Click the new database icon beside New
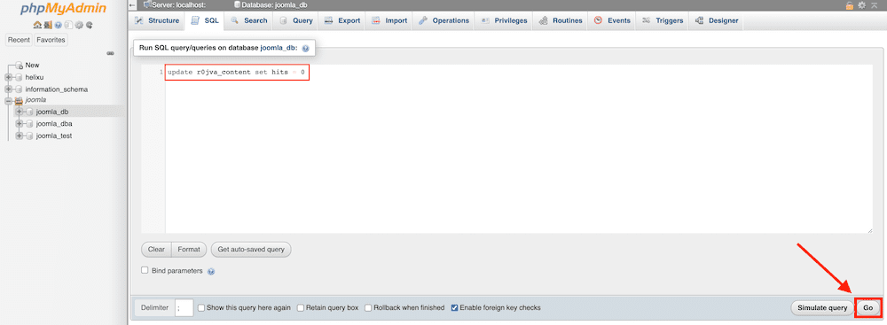Screen dimensions: 887x325 20,65
